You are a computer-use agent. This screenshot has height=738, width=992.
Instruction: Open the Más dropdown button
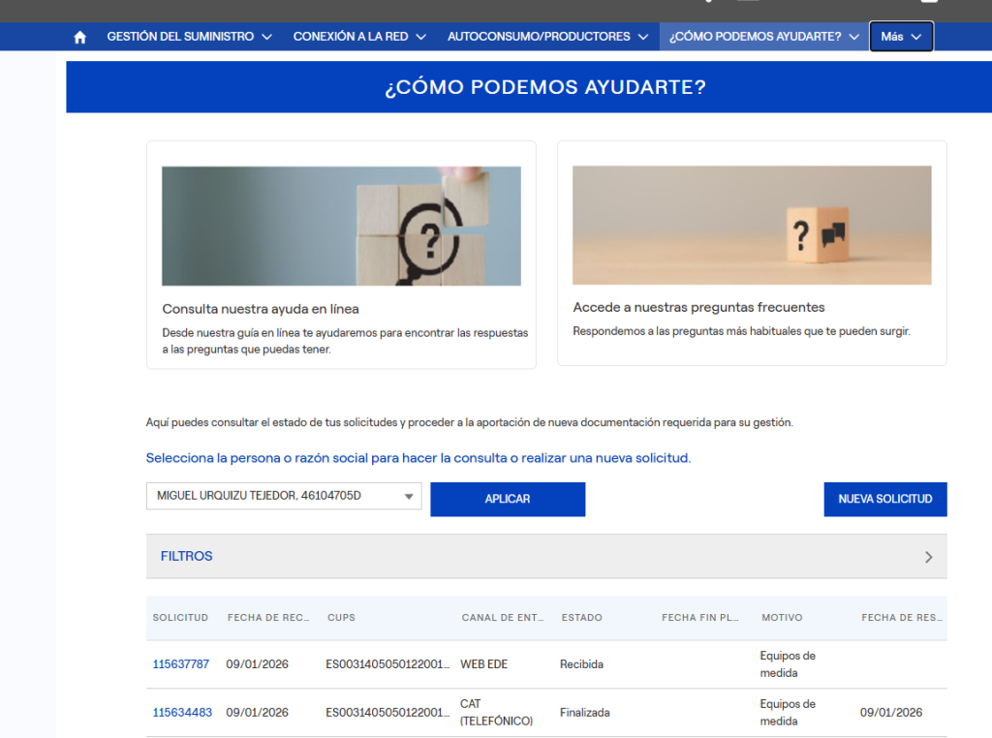coord(901,37)
